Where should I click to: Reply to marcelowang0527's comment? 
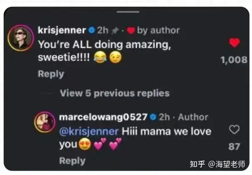tap(72, 161)
